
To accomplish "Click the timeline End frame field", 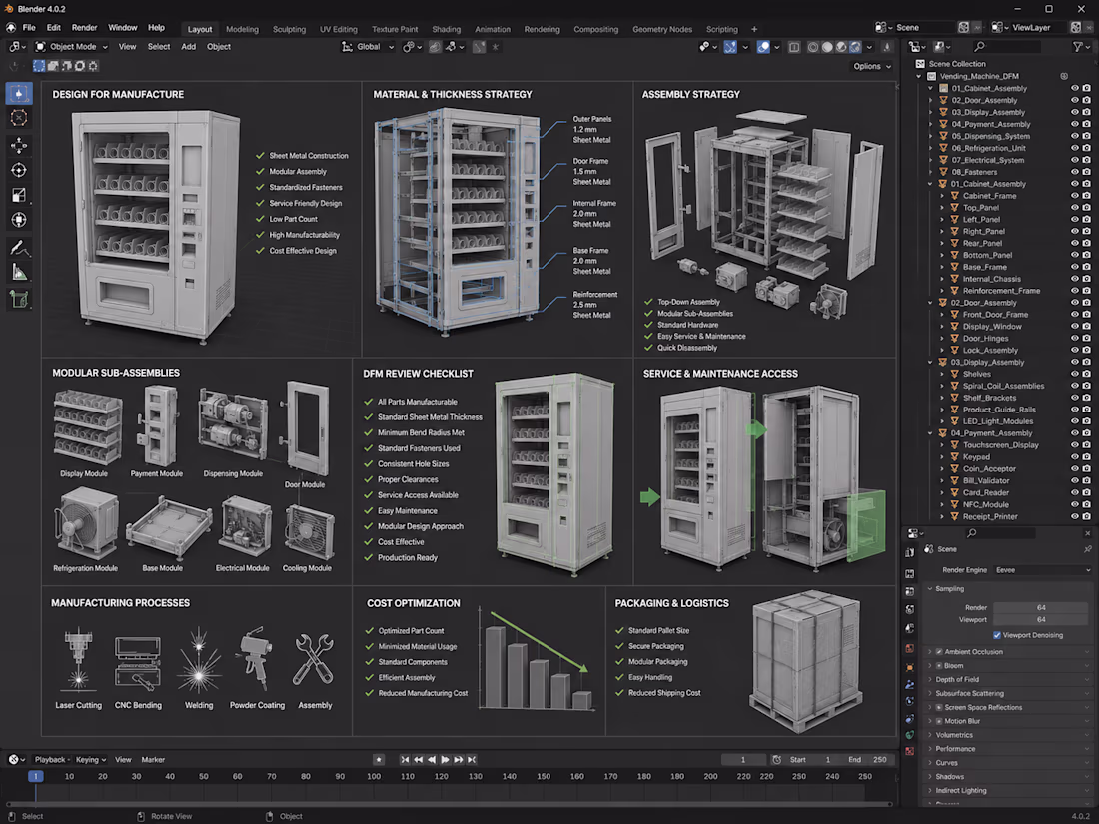I will [867, 759].
